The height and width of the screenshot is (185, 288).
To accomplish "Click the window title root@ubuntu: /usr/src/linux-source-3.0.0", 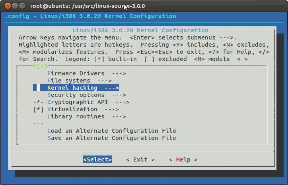I will point(88,6).
